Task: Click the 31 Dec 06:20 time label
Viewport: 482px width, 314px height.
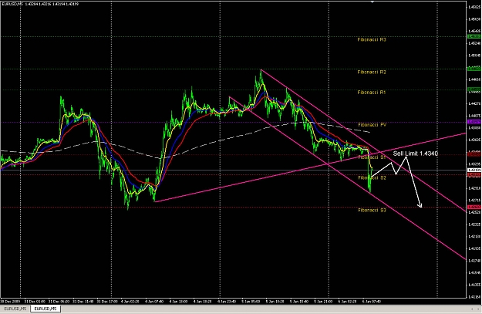Action: (59, 302)
